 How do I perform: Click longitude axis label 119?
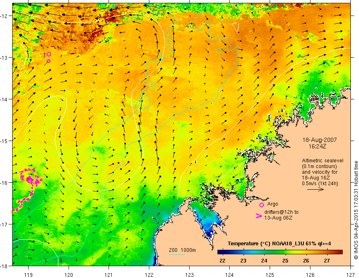tap(29, 275)
